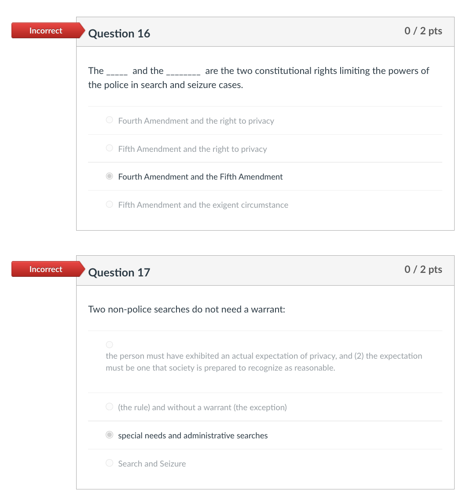Screen dimensions: 470x500
Task: Click the prompt about two non-police searches
Action: click(x=187, y=309)
